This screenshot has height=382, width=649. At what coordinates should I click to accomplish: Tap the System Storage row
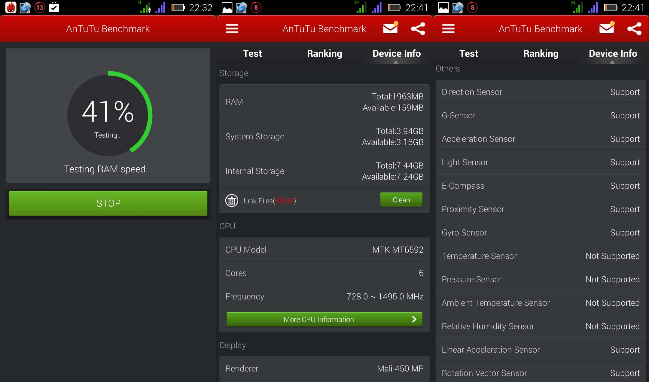[x=324, y=136]
